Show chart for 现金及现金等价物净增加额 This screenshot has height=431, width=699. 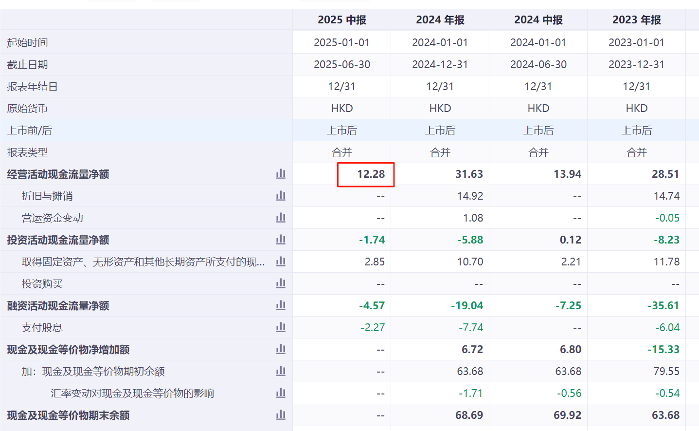281,349
